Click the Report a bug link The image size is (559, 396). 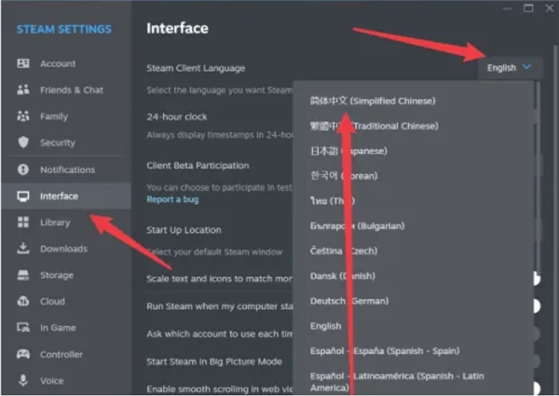pyautogui.click(x=171, y=199)
